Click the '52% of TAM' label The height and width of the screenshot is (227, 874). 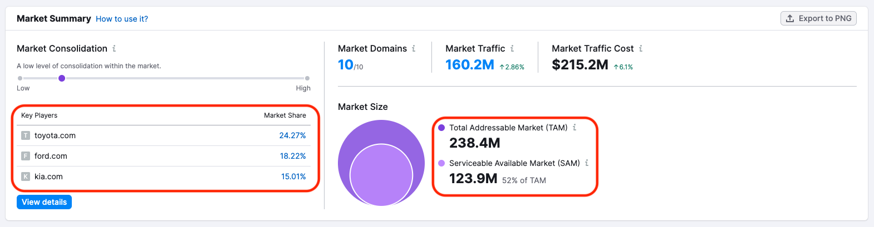(x=524, y=180)
